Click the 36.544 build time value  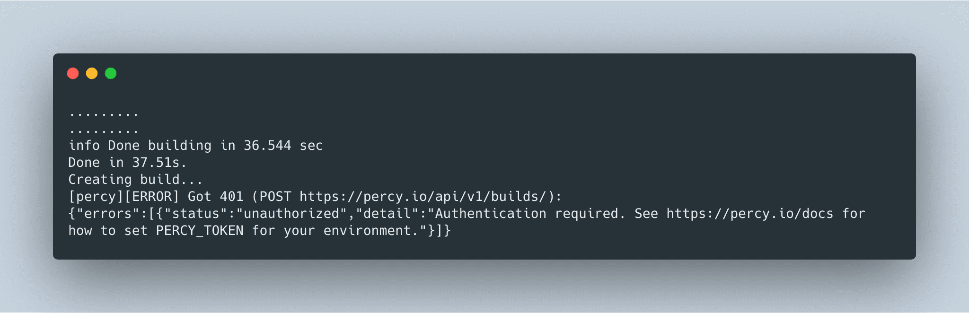pos(267,145)
